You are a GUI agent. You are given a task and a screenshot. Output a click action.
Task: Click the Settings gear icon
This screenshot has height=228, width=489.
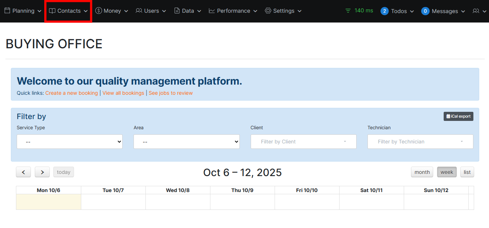pos(268,11)
